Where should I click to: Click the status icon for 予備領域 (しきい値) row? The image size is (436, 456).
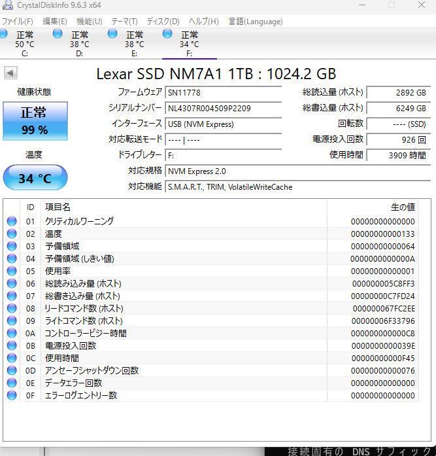[x=12, y=258]
